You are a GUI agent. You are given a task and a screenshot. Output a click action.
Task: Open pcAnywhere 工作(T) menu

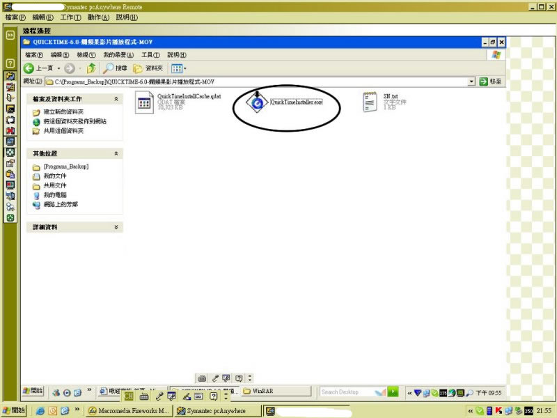pos(70,17)
